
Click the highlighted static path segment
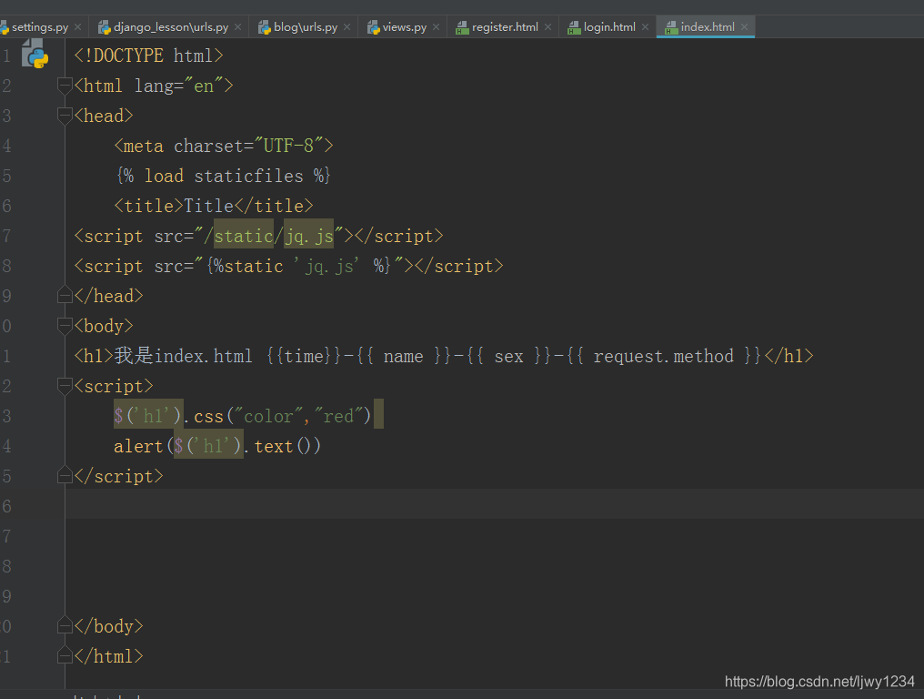coord(244,236)
